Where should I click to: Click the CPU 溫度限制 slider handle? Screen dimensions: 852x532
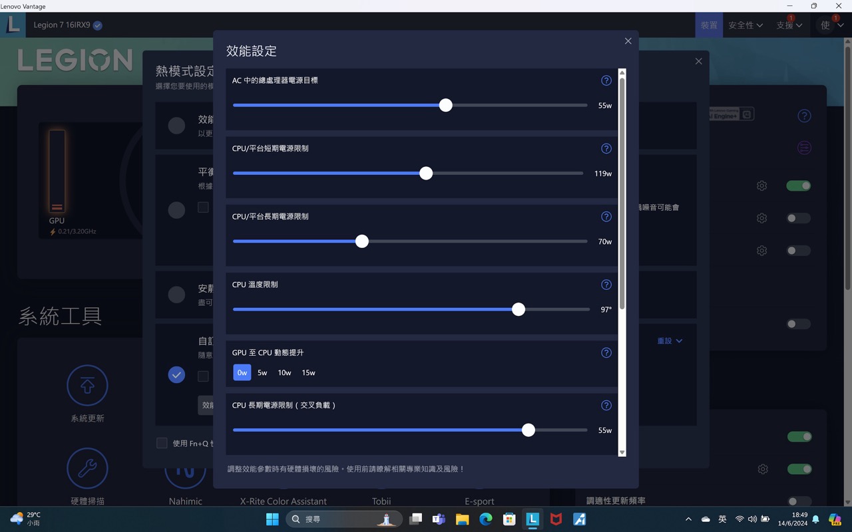point(519,309)
